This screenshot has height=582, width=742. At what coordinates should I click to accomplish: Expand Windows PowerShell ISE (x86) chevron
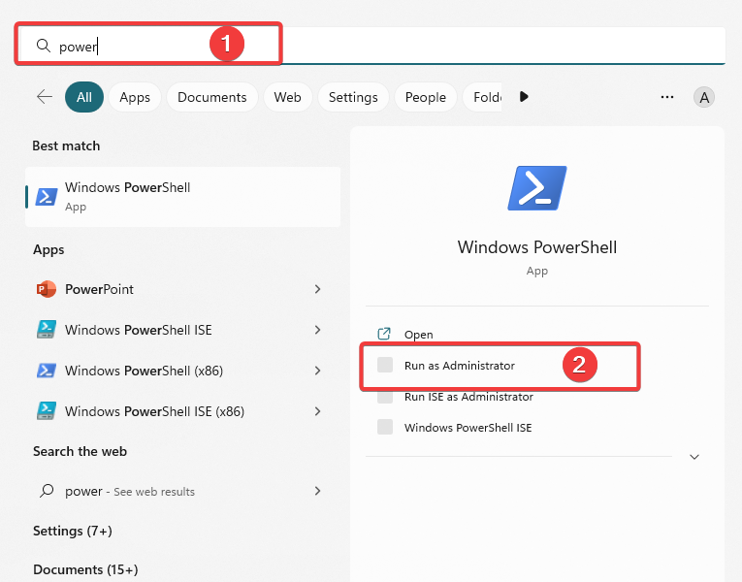(x=317, y=411)
